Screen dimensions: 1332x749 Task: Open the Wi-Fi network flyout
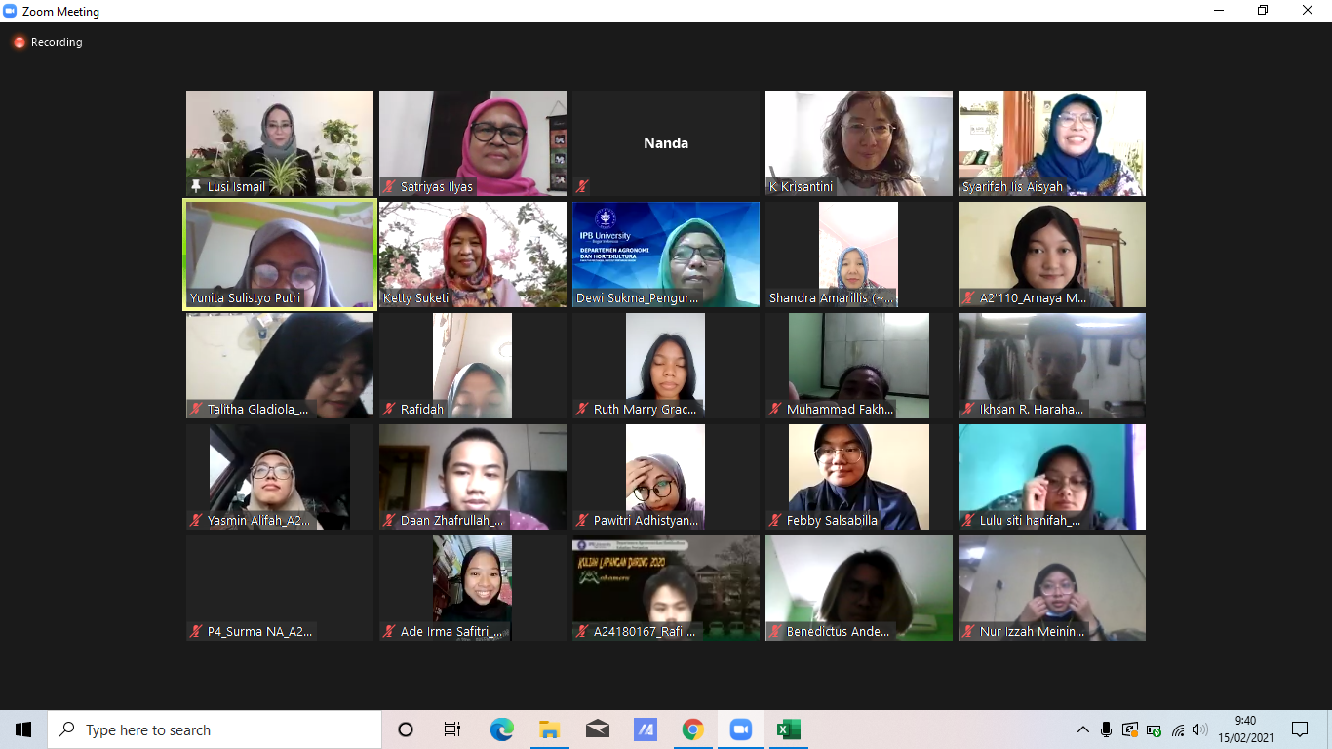1178,729
